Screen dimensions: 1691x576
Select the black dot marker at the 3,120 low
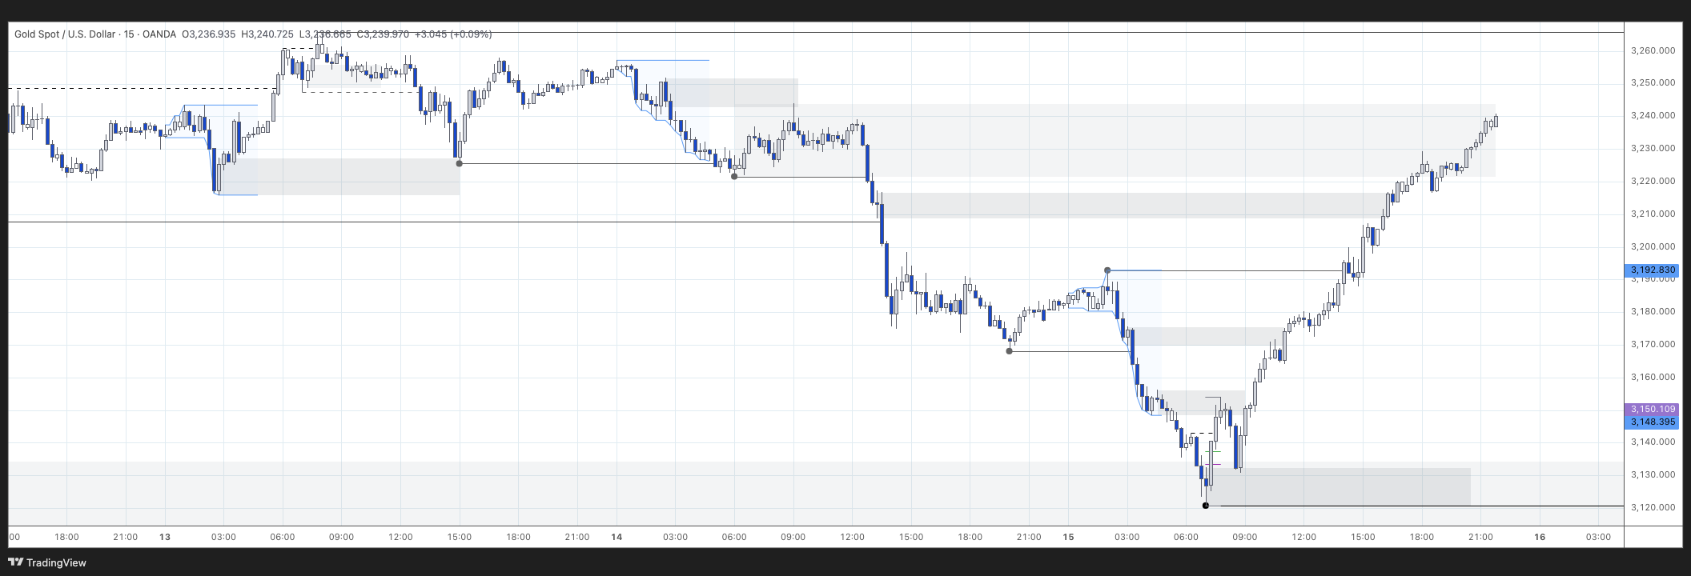1206,506
